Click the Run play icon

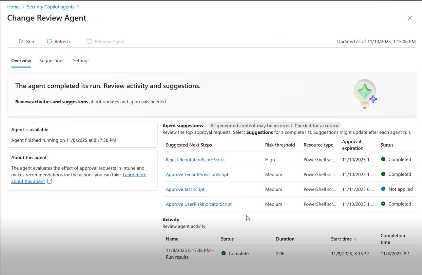pyautogui.click(x=21, y=41)
